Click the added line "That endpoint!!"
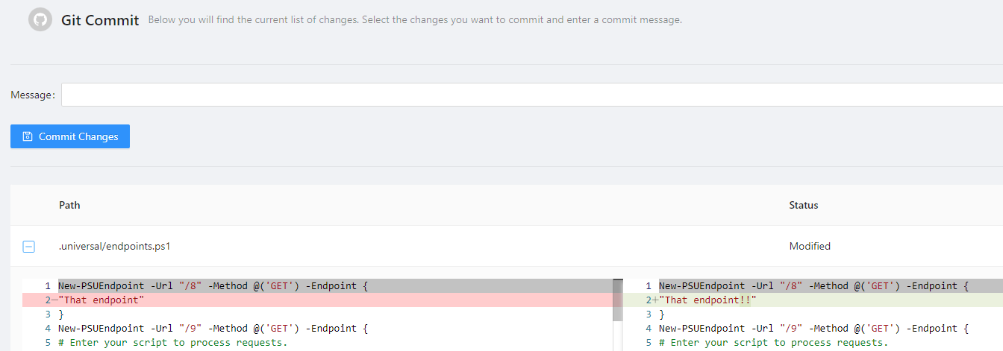The image size is (1003, 351). pyautogui.click(x=707, y=300)
